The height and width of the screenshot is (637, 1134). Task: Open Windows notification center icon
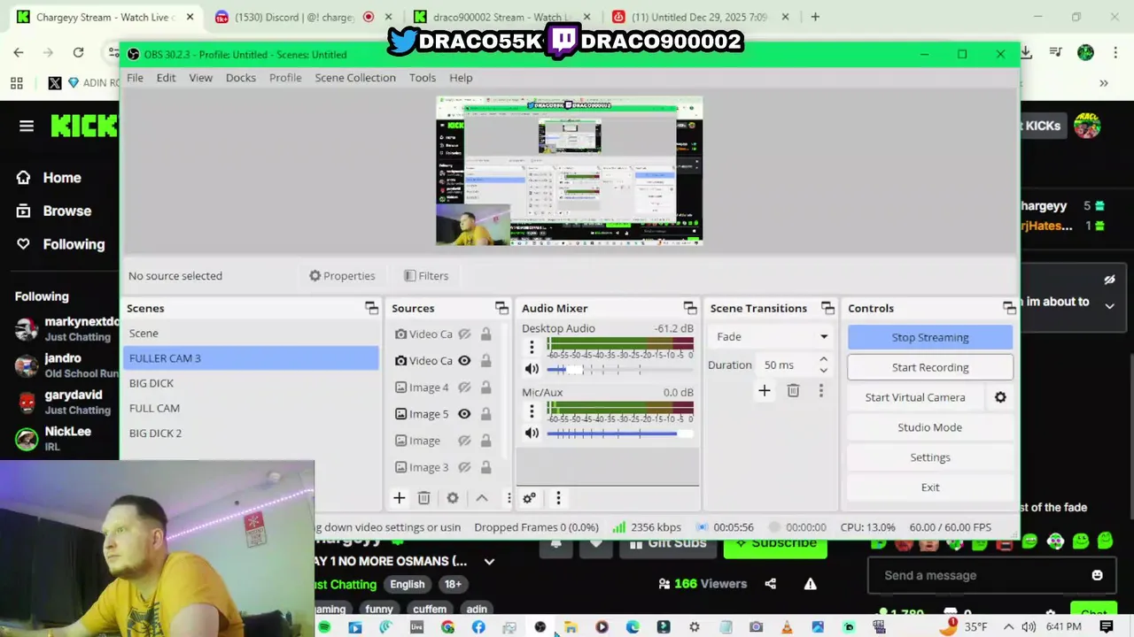pos(1107,626)
